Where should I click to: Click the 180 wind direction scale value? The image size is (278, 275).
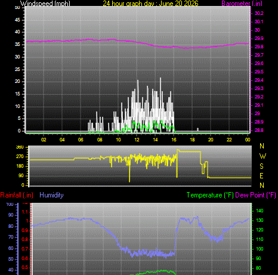(20, 166)
